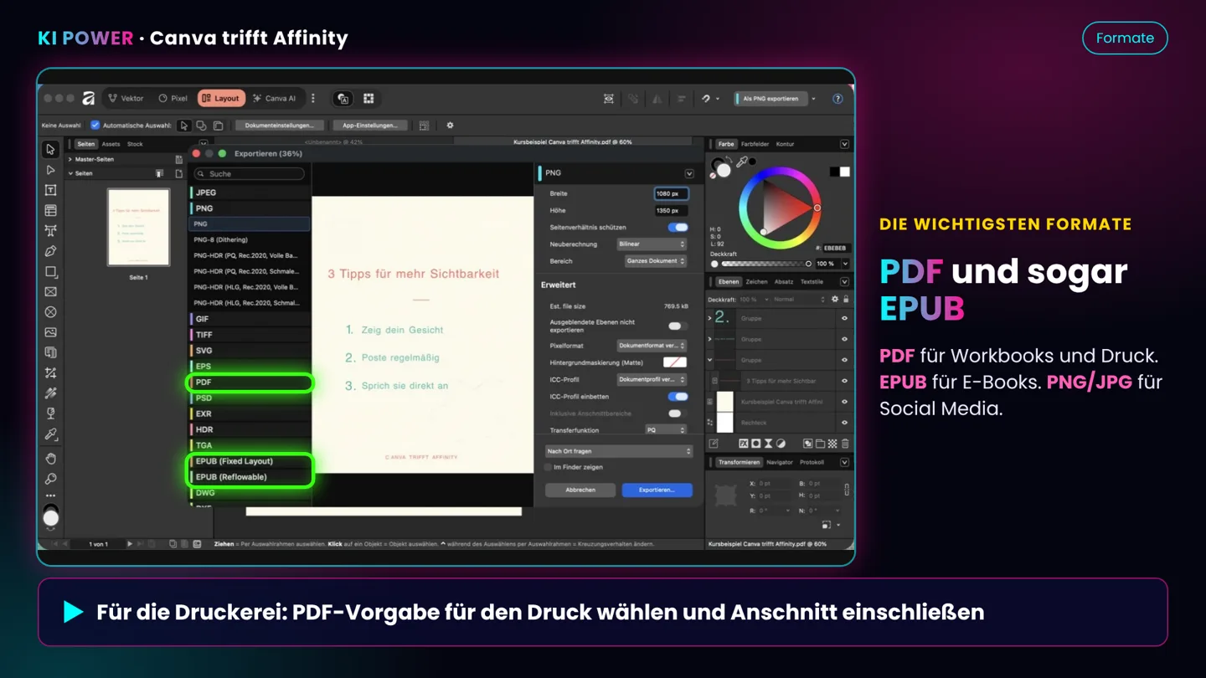Select the Hand view tool
Image resolution: width=1206 pixels, height=678 pixels.
[x=50, y=459]
